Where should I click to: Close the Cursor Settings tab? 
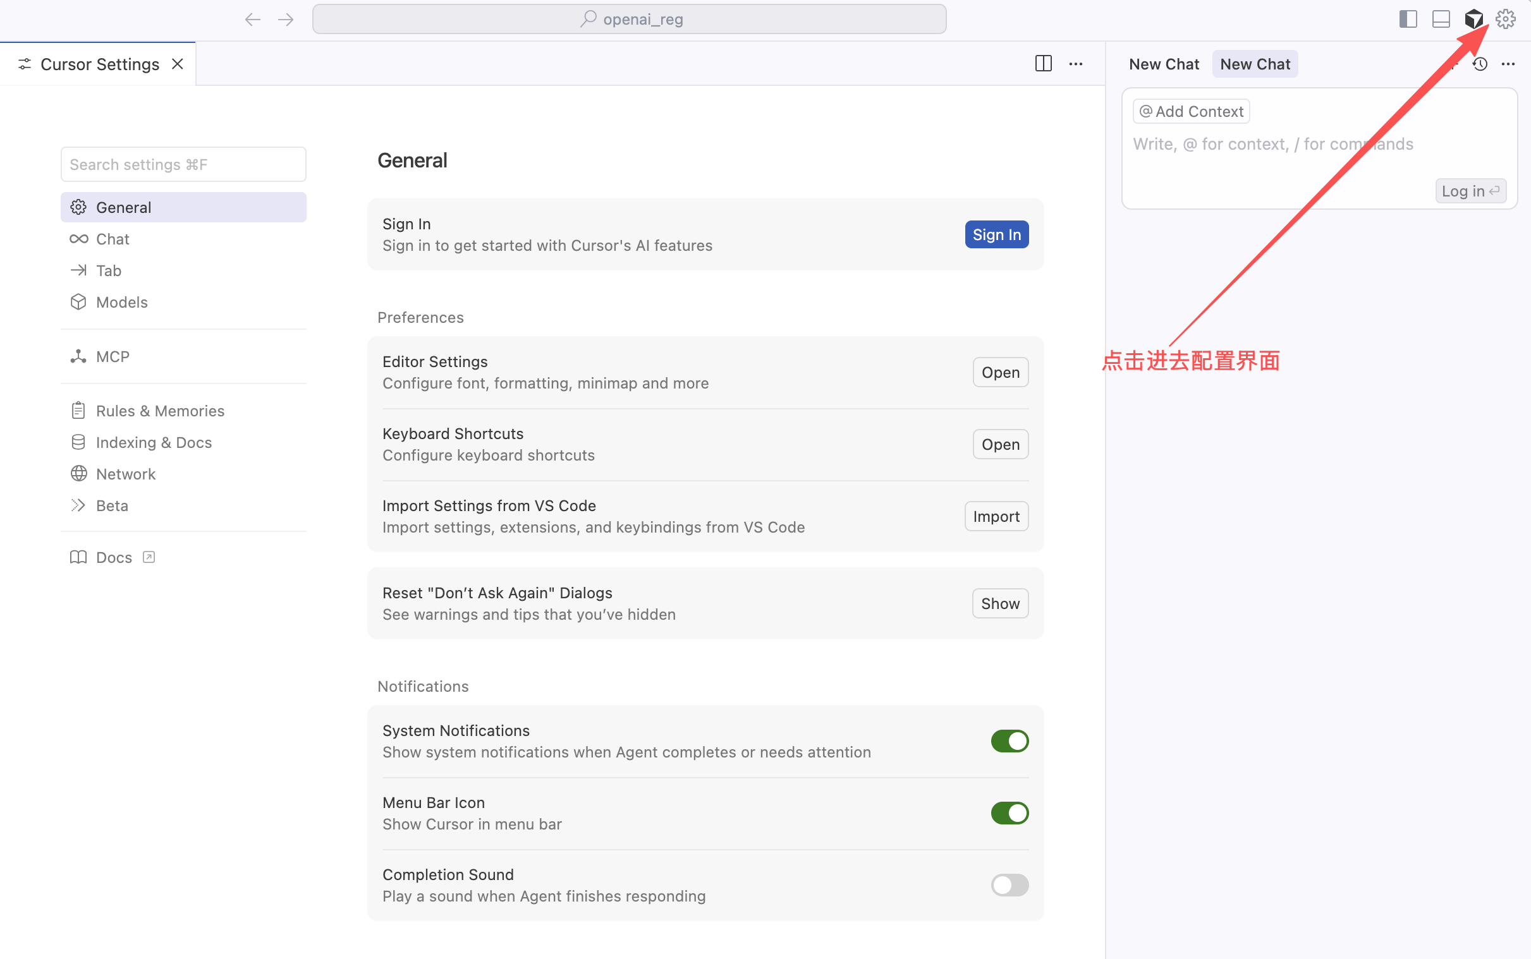(x=178, y=64)
